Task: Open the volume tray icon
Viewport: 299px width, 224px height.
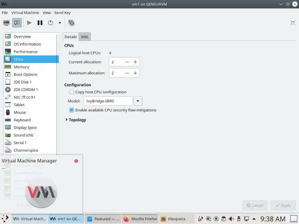Action: [231, 219]
